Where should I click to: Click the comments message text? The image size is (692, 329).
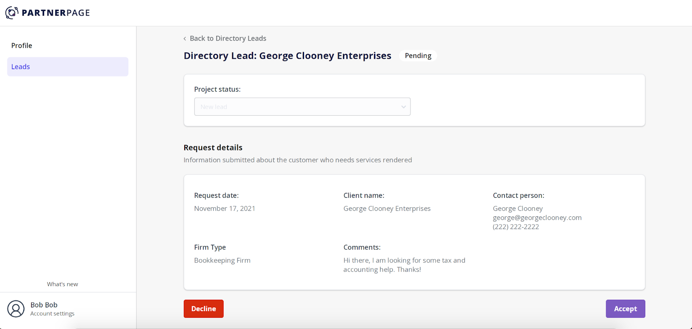404,265
